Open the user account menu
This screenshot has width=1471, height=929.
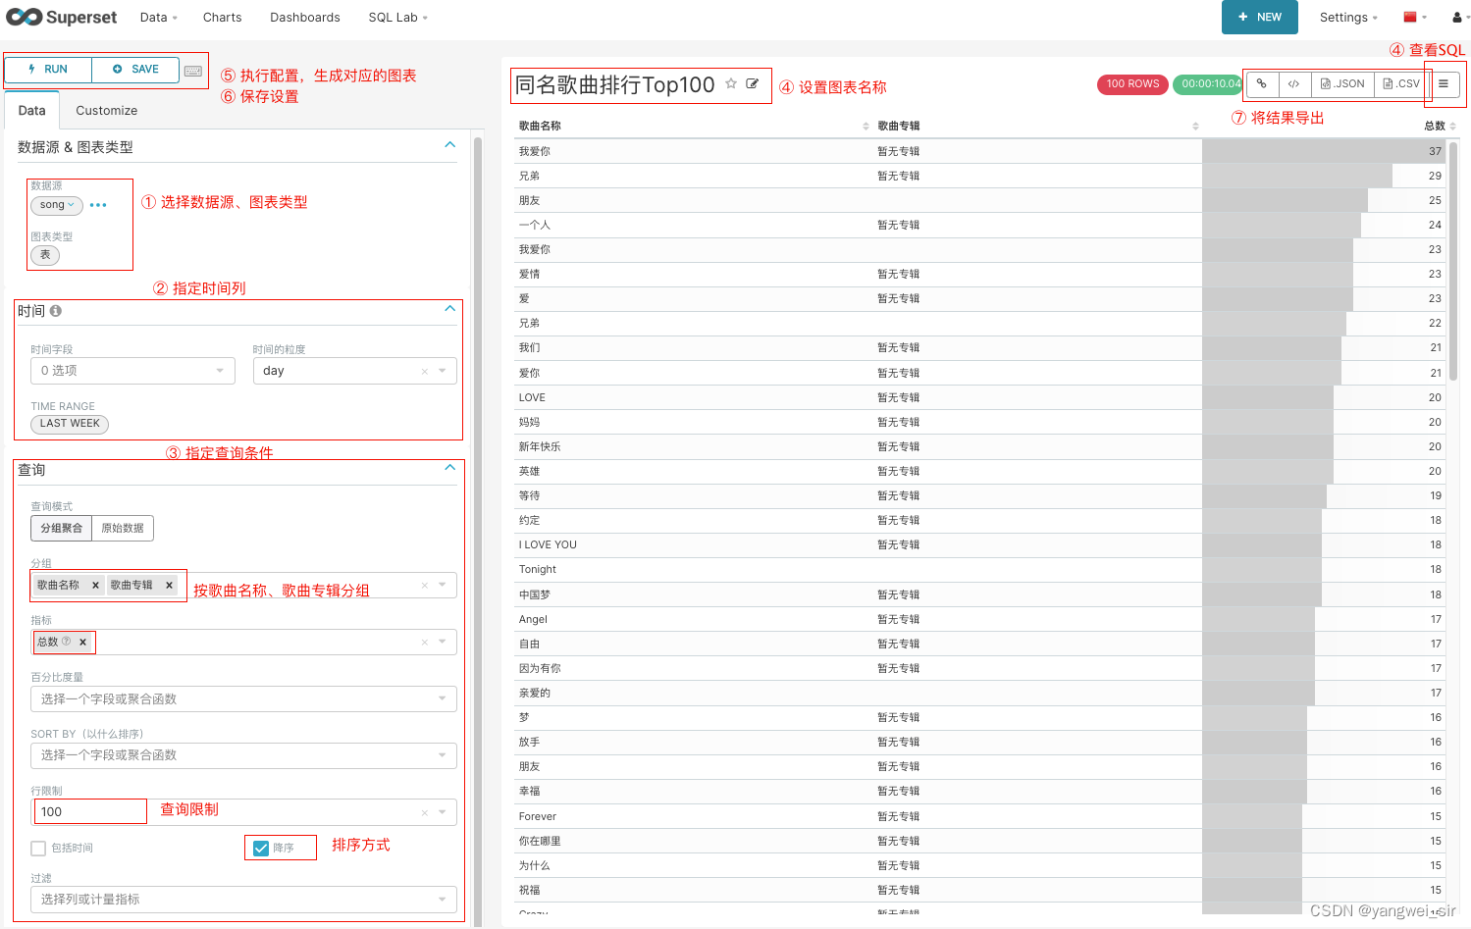[x=1460, y=18]
